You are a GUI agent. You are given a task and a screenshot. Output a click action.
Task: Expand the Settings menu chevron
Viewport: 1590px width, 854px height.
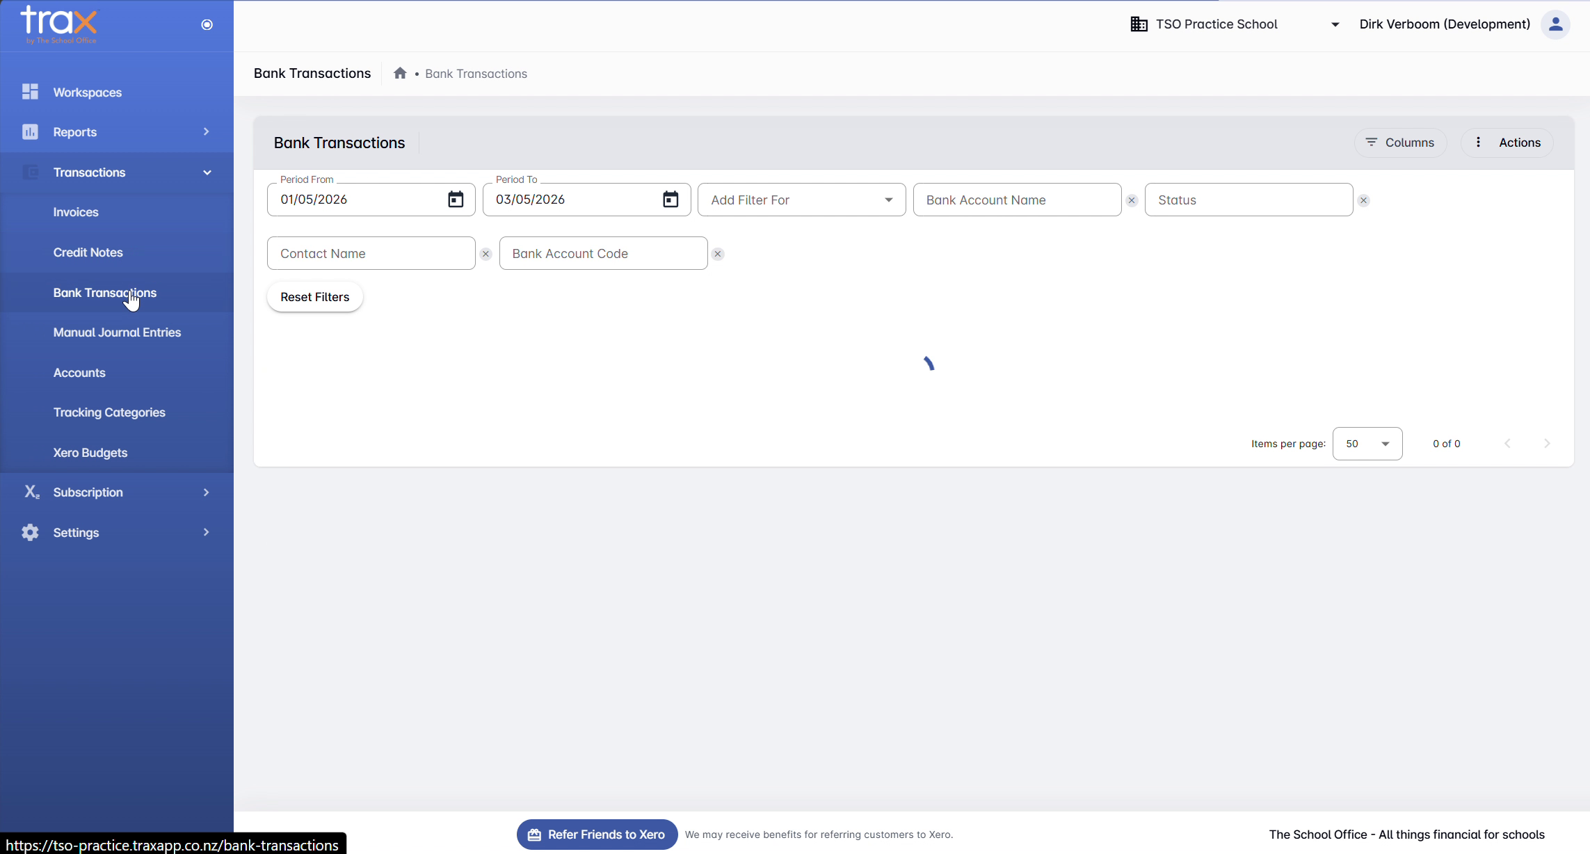pyautogui.click(x=206, y=532)
